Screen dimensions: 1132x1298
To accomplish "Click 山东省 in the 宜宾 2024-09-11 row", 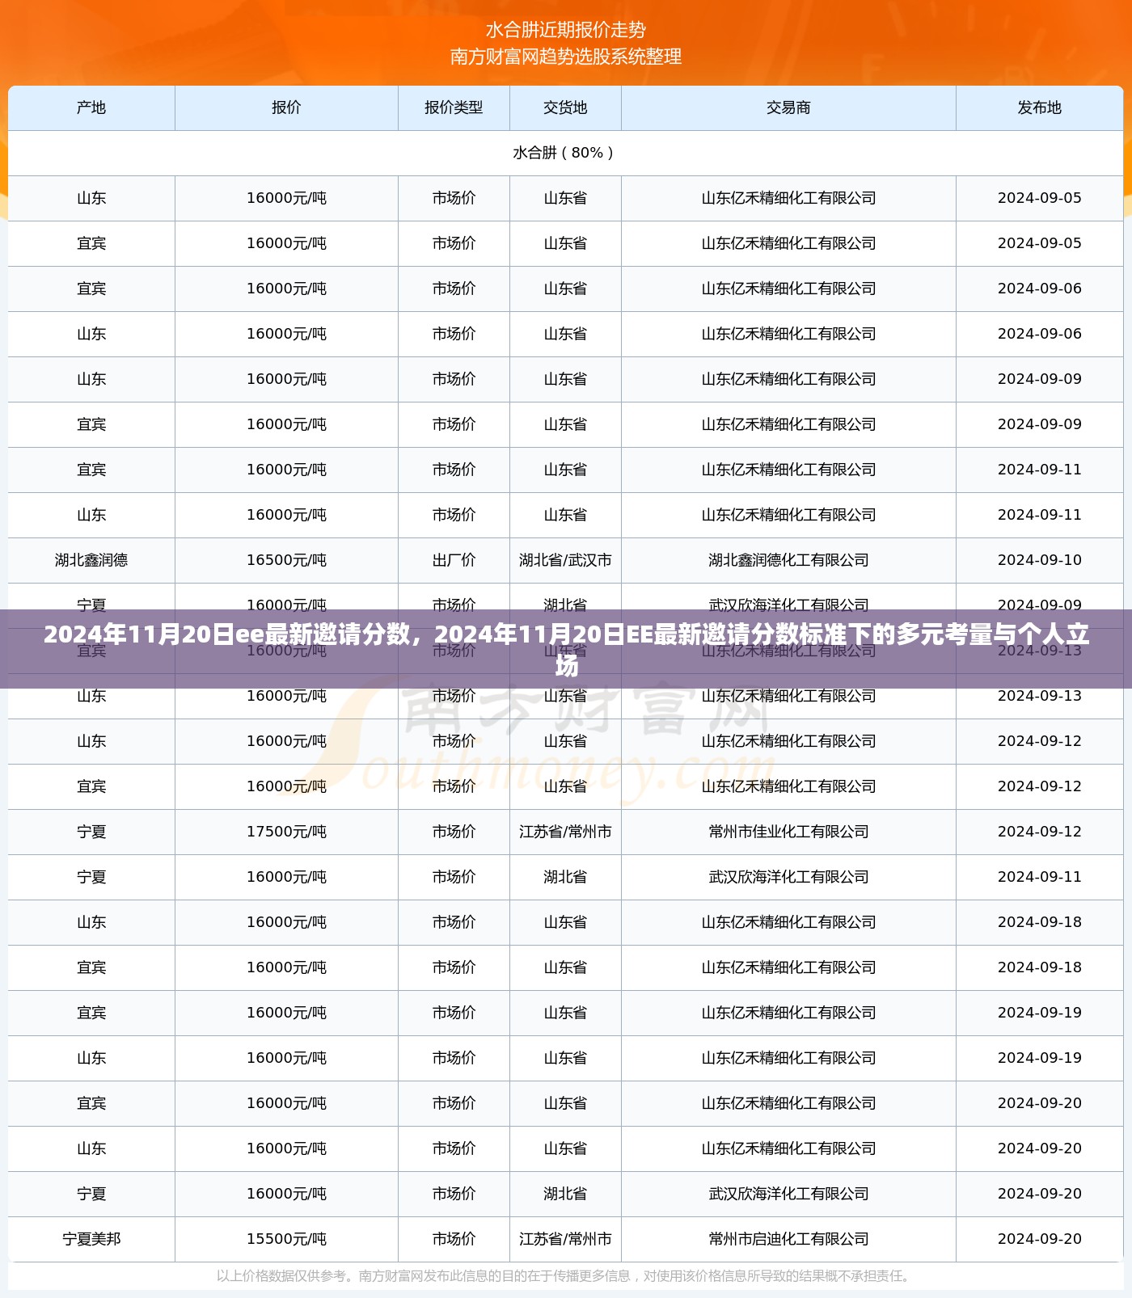I will click(x=565, y=470).
